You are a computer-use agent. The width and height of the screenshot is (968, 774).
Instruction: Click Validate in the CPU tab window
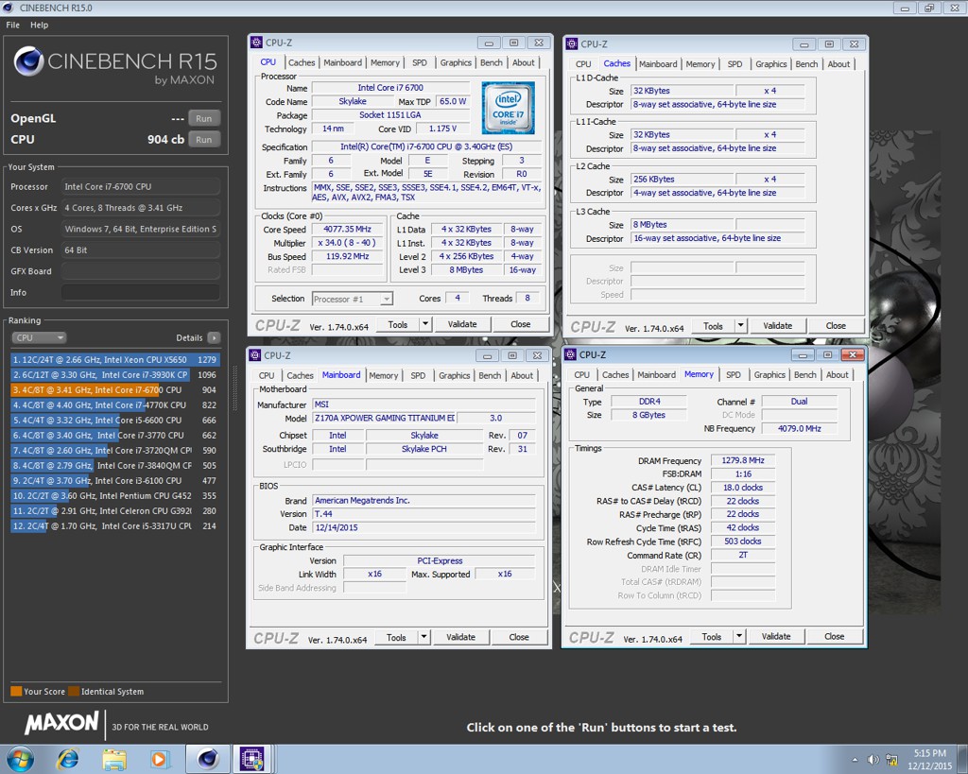(x=461, y=324)
